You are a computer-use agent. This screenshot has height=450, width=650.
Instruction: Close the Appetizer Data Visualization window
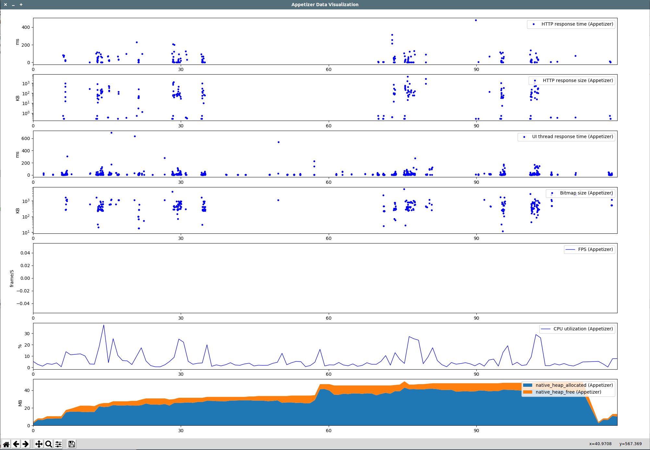tap(6, 5)
